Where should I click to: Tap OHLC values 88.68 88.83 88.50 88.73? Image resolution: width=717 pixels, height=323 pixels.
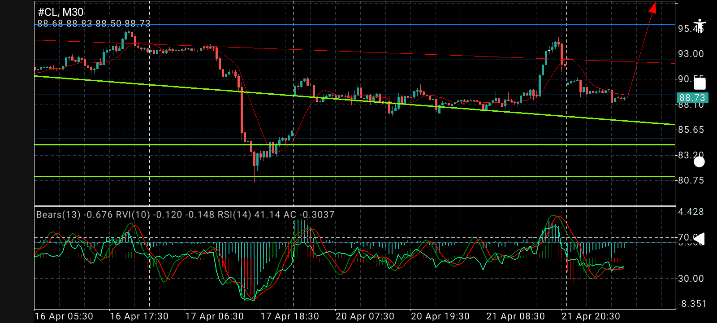click(94, 23)
